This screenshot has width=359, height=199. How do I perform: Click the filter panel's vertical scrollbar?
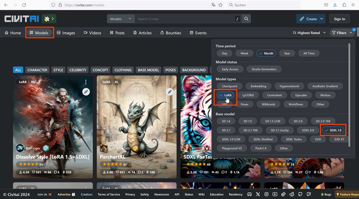(x=349, y=95)
